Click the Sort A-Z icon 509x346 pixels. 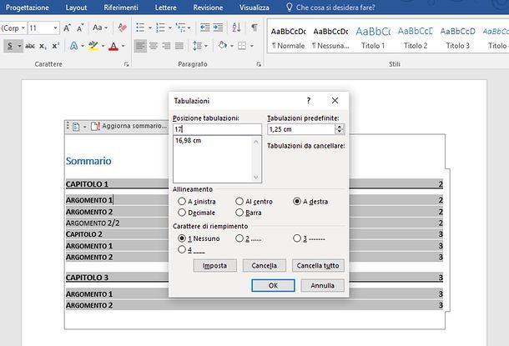(237, 28)
